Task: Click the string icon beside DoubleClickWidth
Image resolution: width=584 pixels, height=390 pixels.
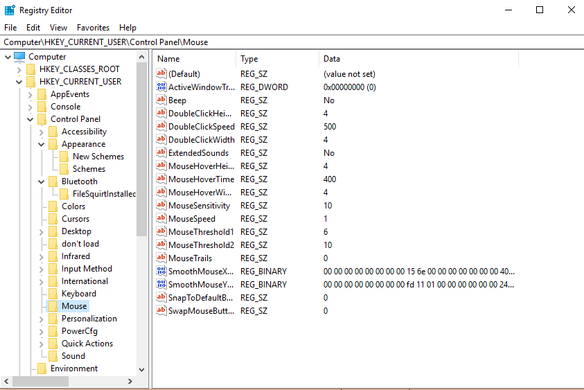Action: [161, 139]
